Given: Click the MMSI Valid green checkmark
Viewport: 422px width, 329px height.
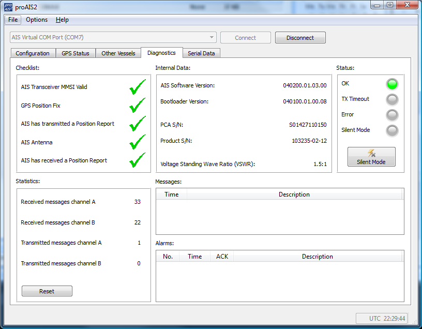Looking at the screenshot, I should click(137, 87).
